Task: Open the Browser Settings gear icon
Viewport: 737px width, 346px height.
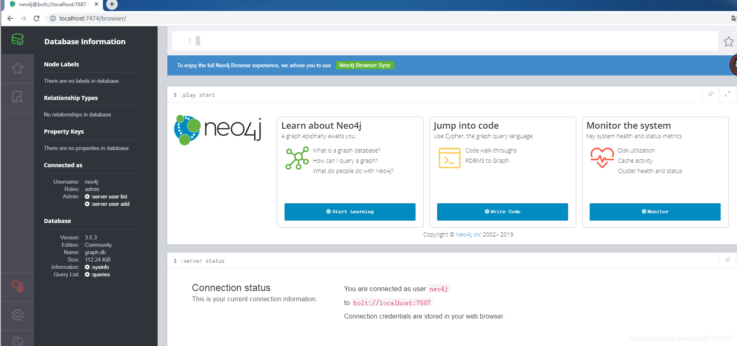Action: click(18, 315)
